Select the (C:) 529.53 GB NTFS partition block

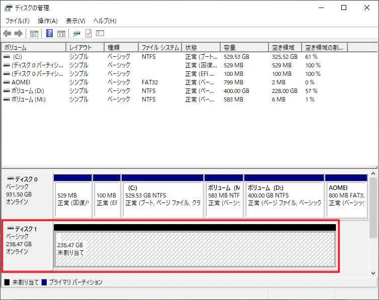(162, 196)
